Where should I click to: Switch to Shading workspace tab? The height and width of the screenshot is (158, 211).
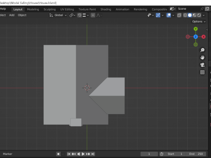tap(105, 9)
